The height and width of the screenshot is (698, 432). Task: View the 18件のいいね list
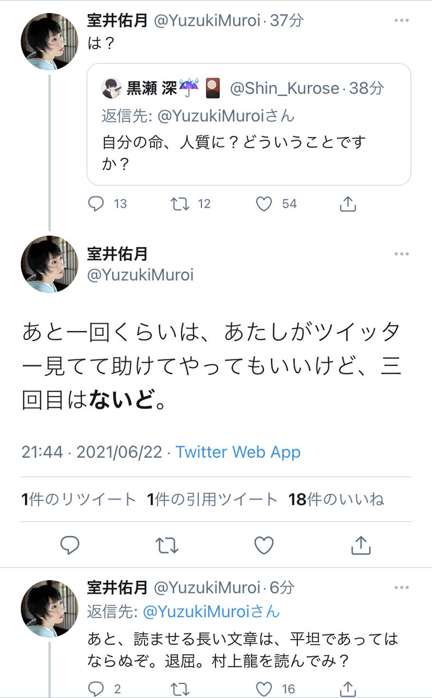click(336, 499)
